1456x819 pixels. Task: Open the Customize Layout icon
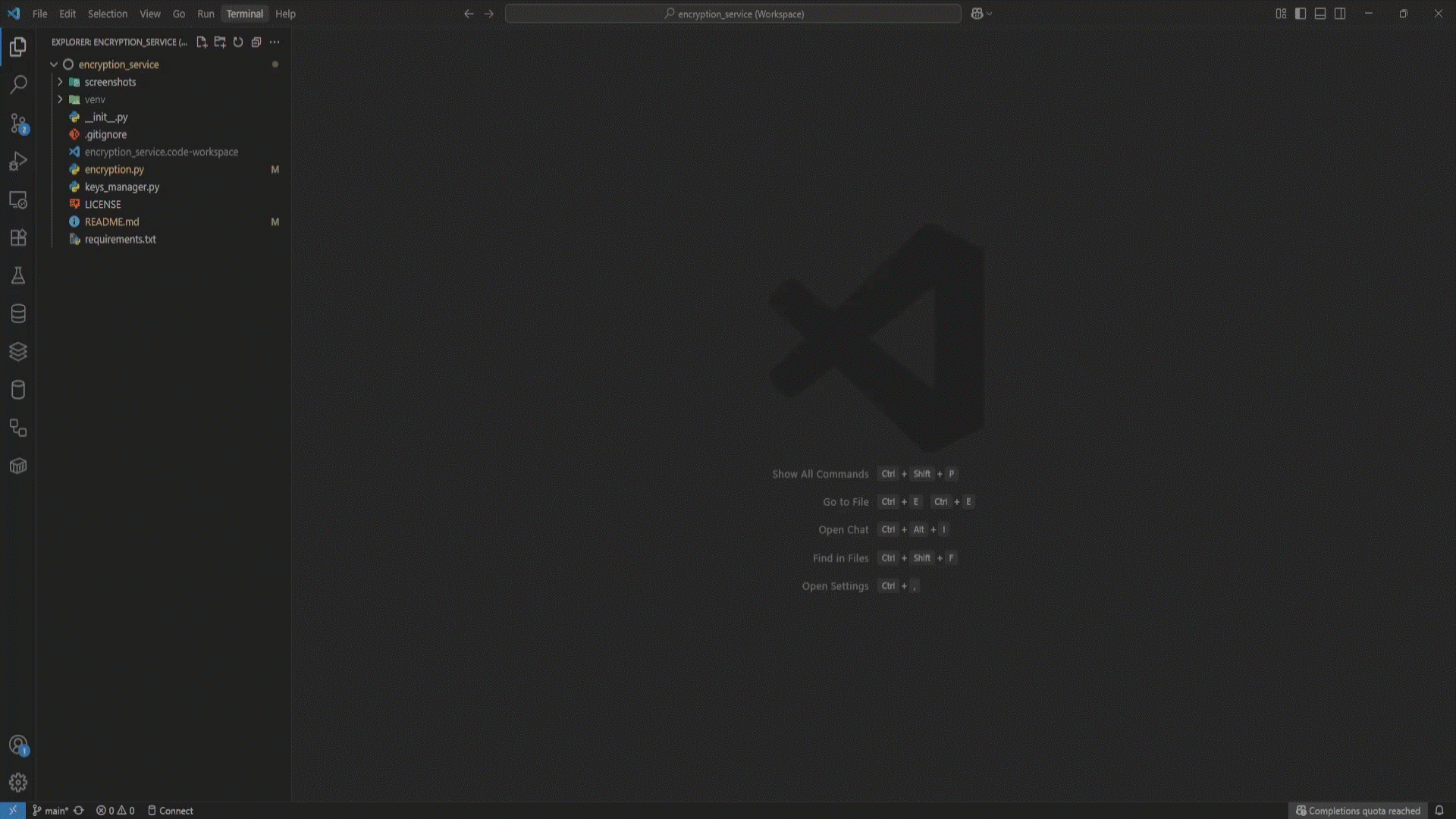coord(1281,14)
